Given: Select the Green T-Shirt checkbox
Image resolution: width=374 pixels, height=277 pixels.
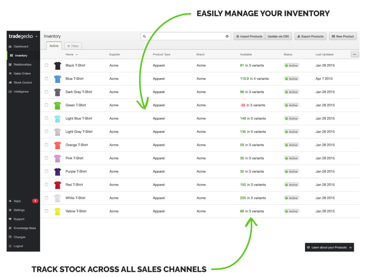Looking at the screenshot, I should 46,105.
